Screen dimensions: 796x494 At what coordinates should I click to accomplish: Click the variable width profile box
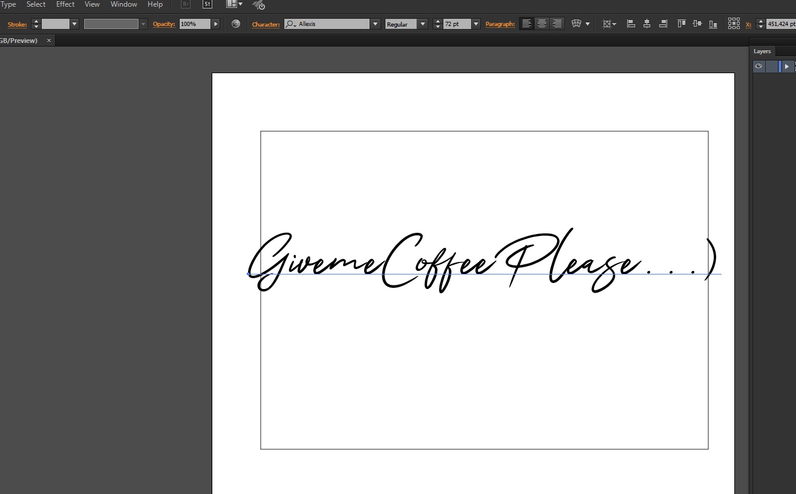(111, 24)
